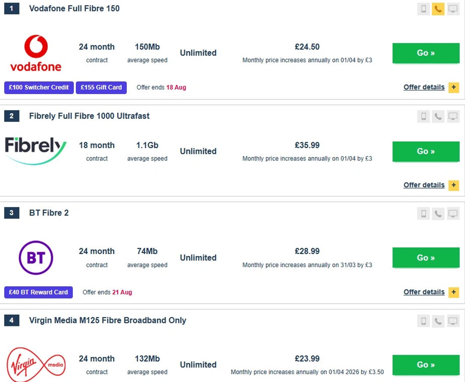This screenshot has width=465, height=382.
Task: Open the Vodafone Offer details link
Action: [424, 87]
